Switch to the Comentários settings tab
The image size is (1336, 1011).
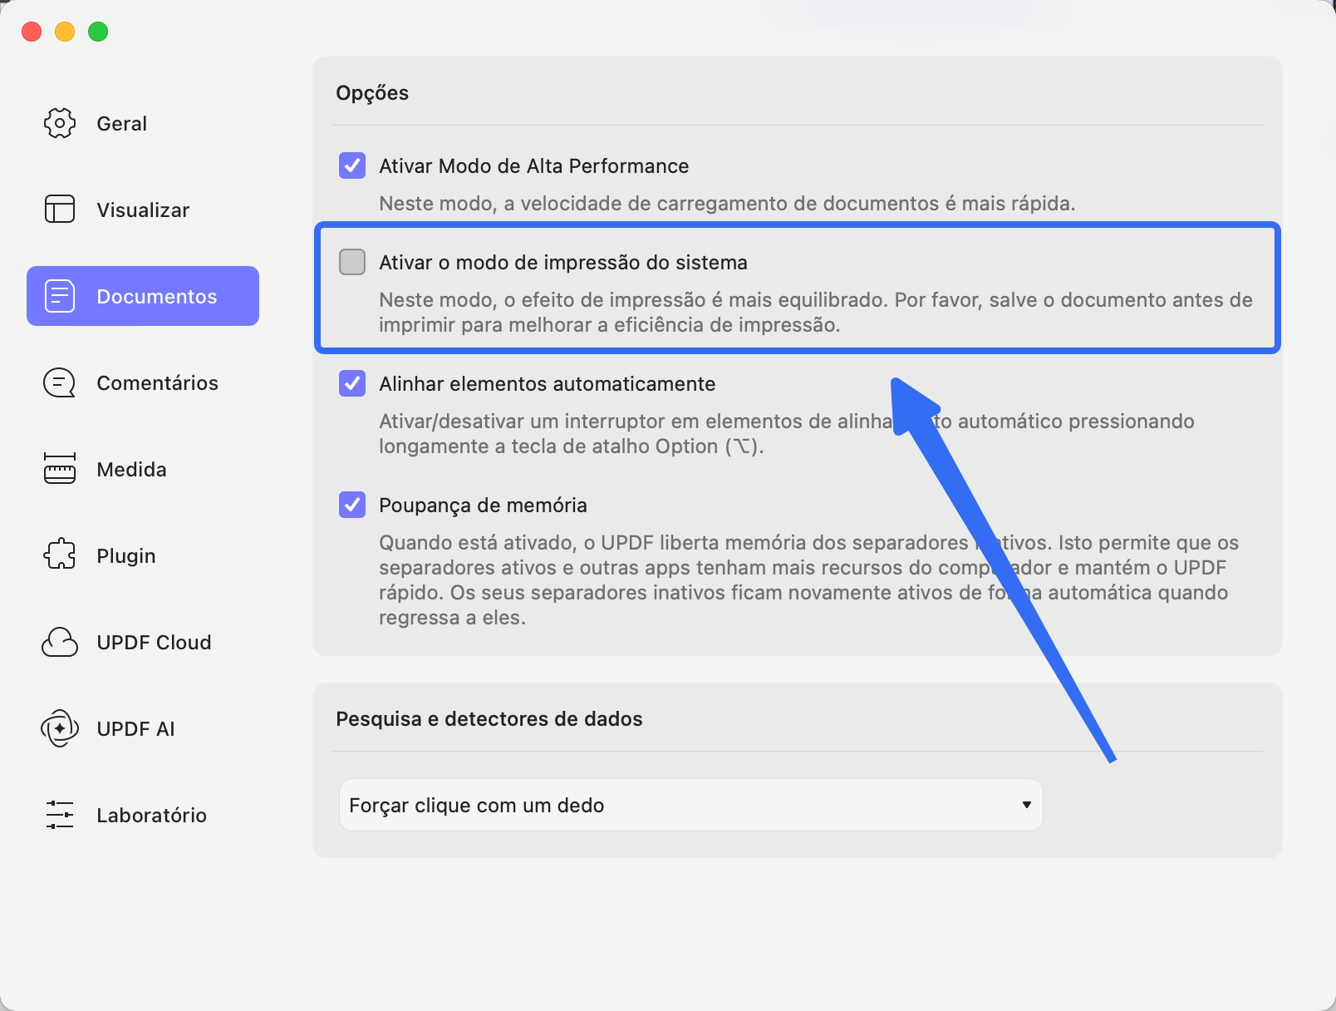157,383
